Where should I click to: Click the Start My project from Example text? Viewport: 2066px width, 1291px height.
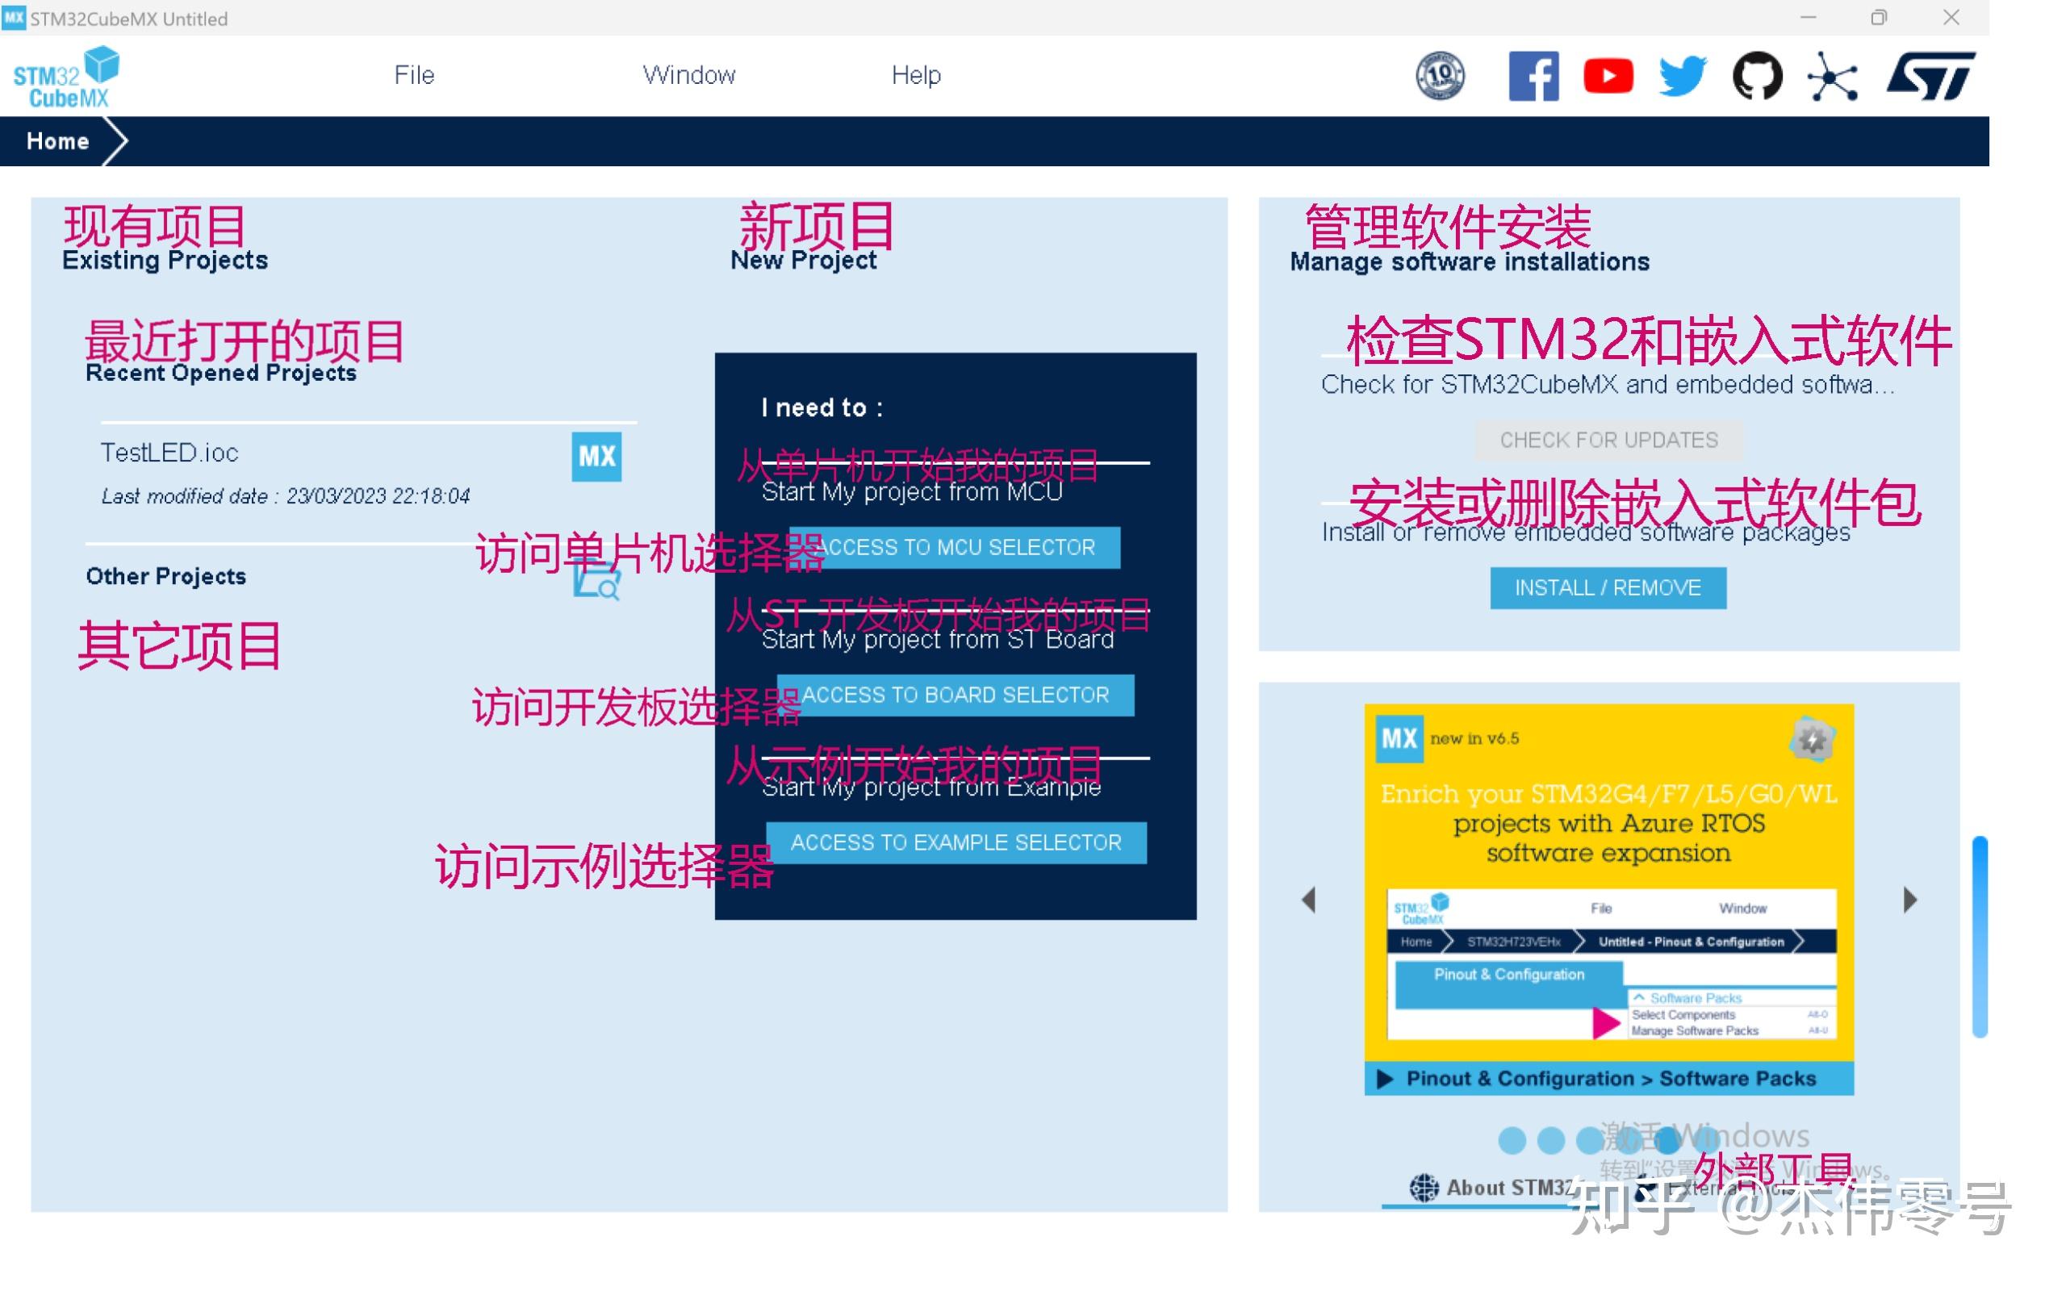pos(931,788)
